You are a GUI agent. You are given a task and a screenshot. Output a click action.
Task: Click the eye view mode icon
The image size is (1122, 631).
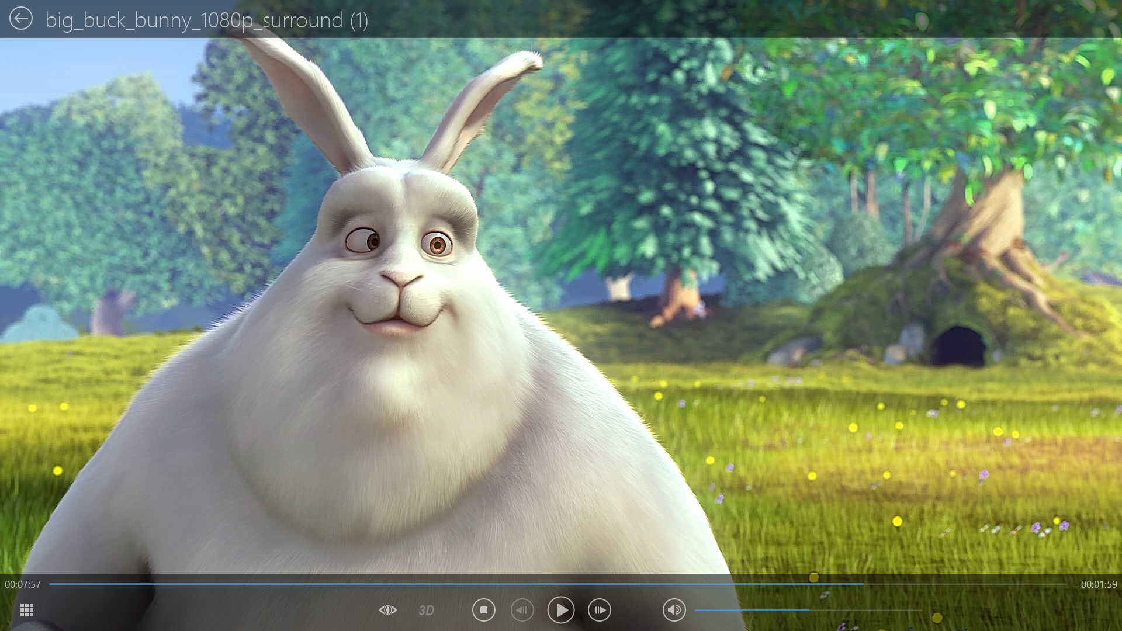(387, 611)
